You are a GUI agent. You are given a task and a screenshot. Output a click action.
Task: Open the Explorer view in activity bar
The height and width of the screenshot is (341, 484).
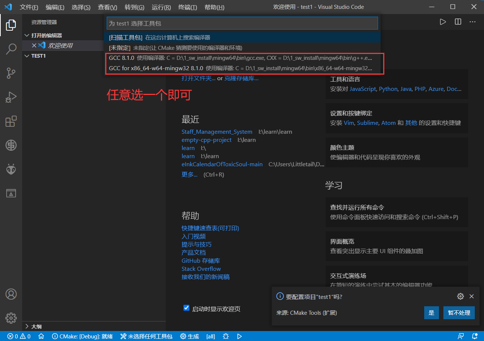[x=11, y=25]
